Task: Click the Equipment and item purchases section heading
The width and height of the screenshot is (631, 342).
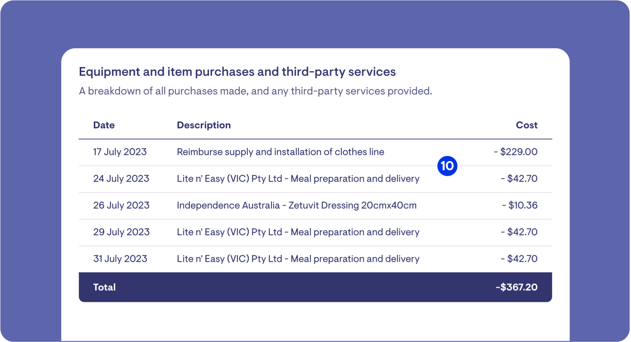Action: tap(237, 72)
